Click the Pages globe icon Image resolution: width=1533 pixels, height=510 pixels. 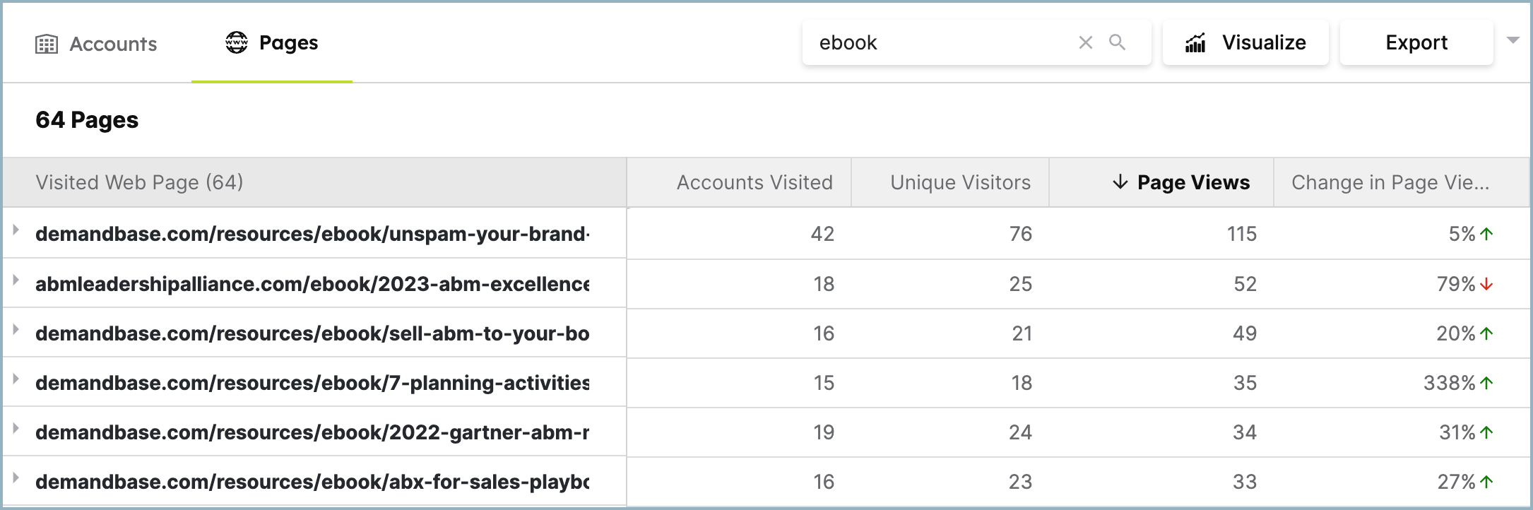[x=237, y=42]
